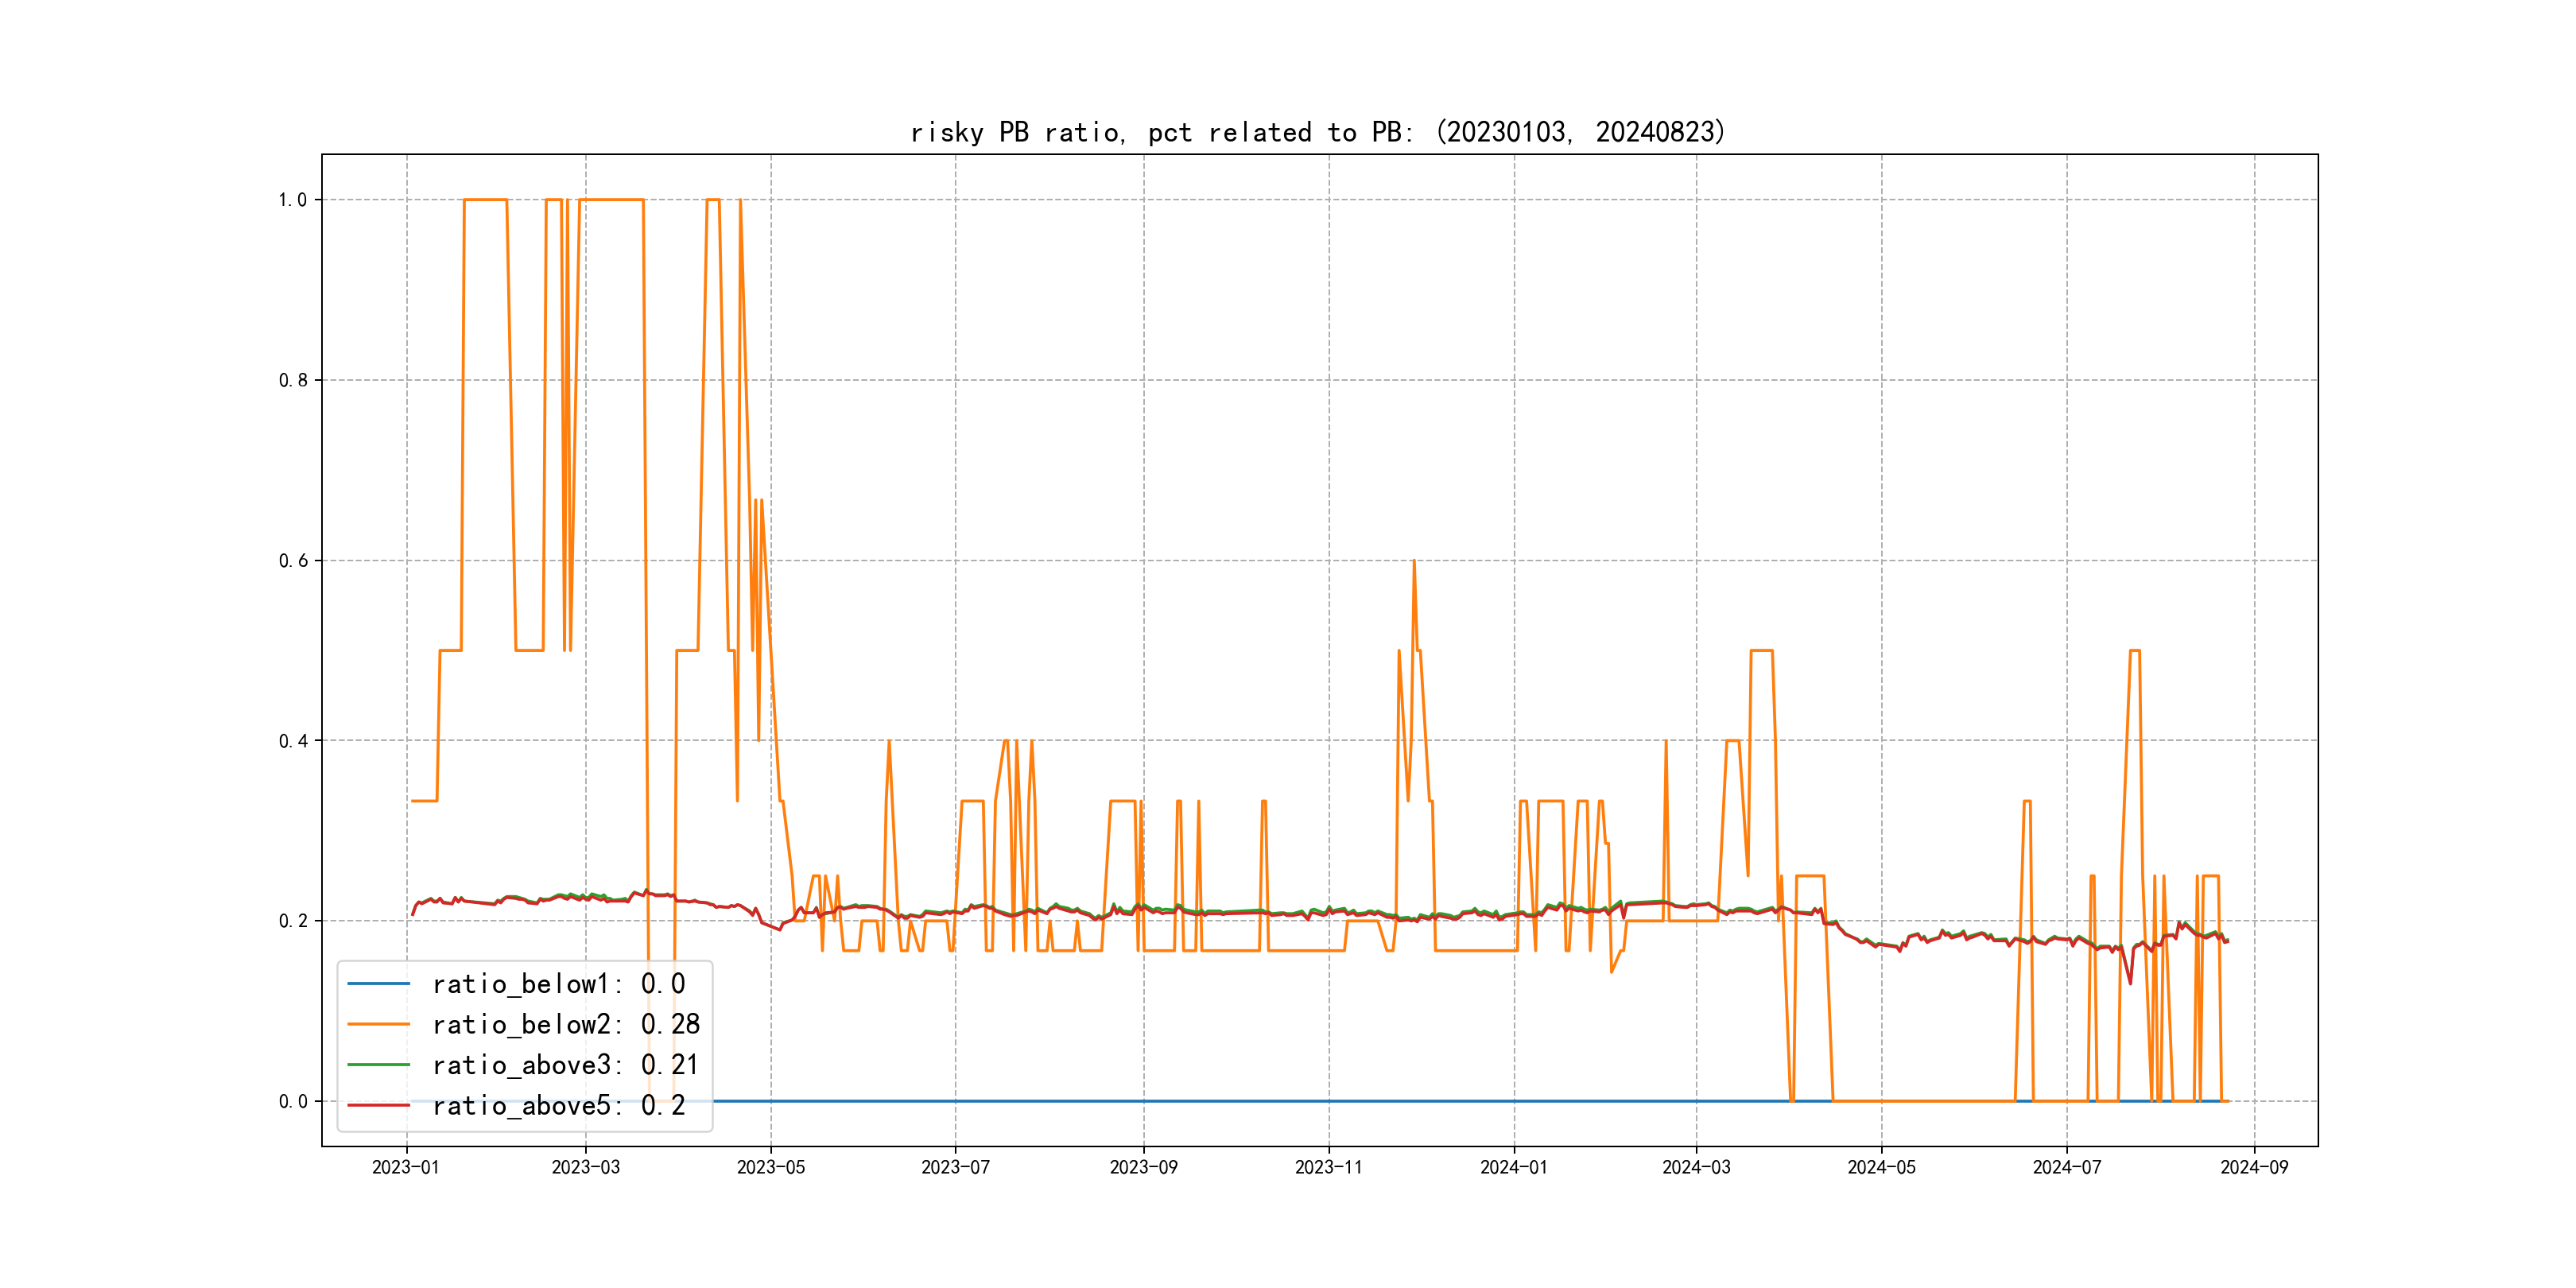
Task: Click the 2023-11 x-axis tick label
Action: [x=1328, y=1167]
